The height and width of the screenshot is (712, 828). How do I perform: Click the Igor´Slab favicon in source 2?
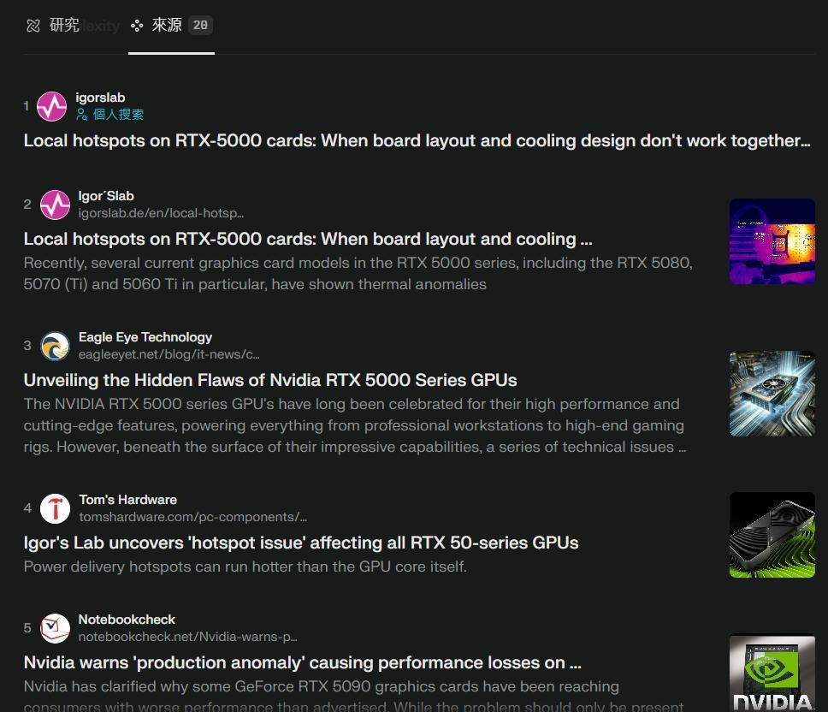click(x=55, y=205)
